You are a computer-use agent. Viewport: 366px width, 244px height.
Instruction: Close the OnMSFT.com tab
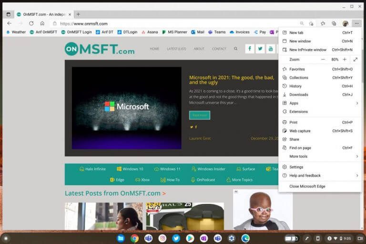(70, 14)
